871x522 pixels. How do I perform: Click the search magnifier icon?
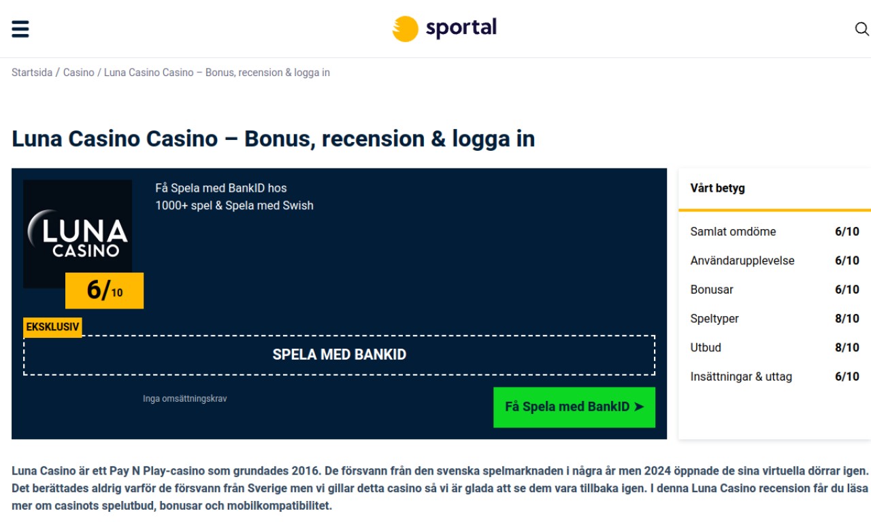click(x=861, y=29)
